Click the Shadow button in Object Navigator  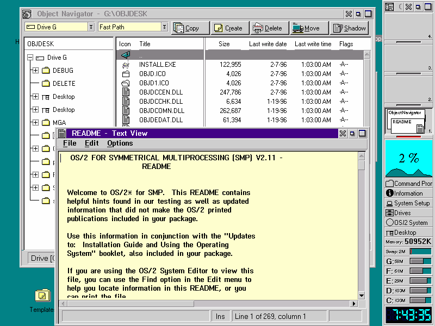point(349,28)
